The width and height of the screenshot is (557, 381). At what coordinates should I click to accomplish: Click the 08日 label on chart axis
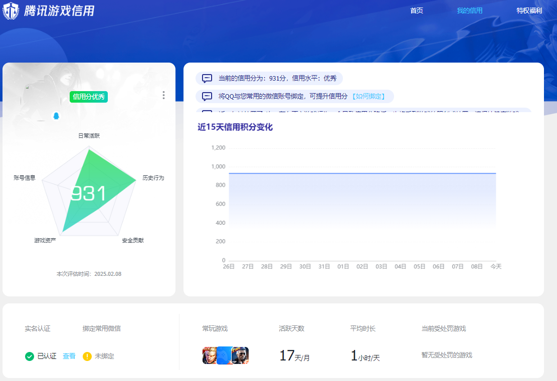(x=477, y=266)
